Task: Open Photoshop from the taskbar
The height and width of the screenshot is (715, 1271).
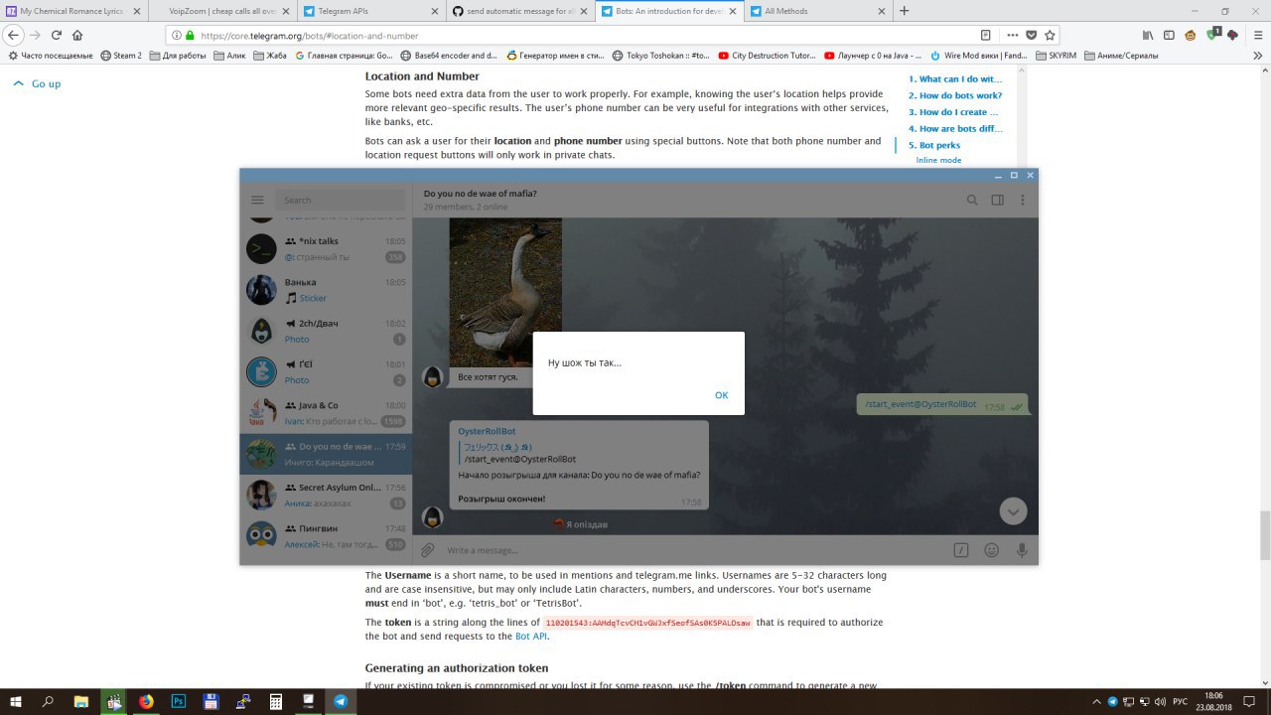Action: pos(179,701)
